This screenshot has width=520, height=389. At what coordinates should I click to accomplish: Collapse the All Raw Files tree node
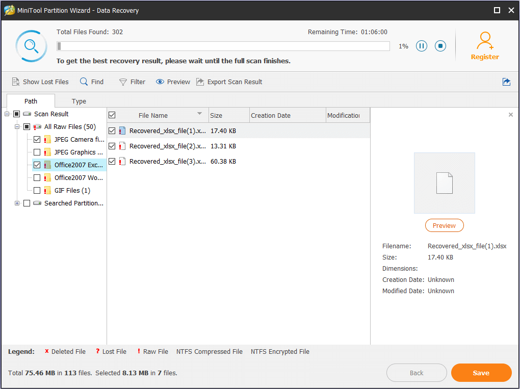pyautogui.click(x=17, y=126)
